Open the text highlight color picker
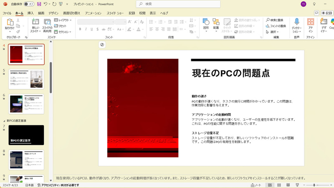The image size is (334, 188). pyautogui.click(x=130, y=29)
